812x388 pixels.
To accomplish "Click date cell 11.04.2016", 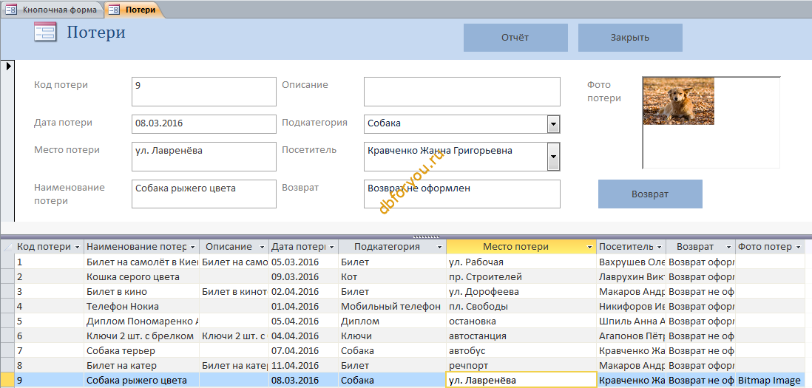I will coord(303,365).
